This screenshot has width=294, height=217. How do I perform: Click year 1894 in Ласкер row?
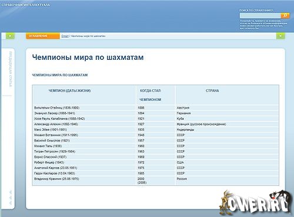(x=141, y=113)
